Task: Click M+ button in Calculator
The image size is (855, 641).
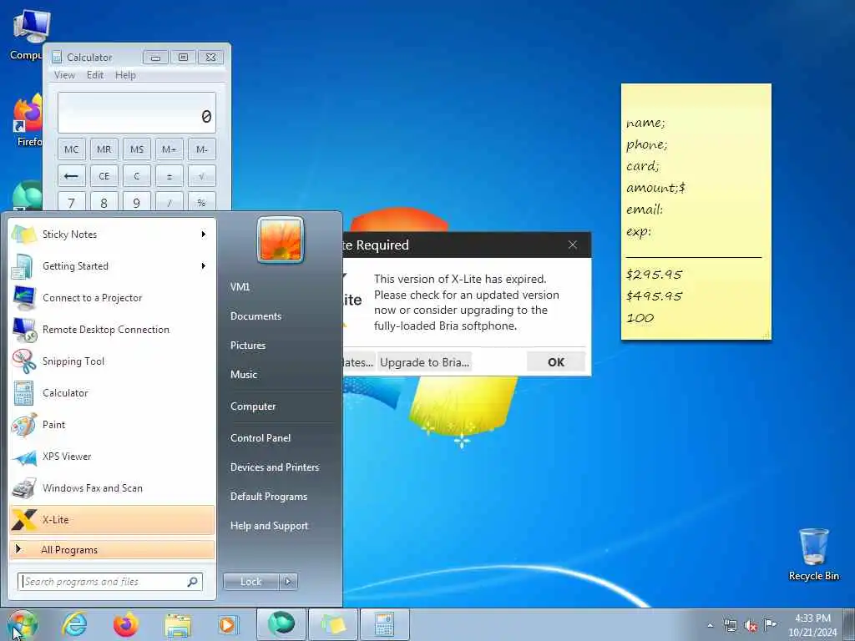Action: [169, 149]
